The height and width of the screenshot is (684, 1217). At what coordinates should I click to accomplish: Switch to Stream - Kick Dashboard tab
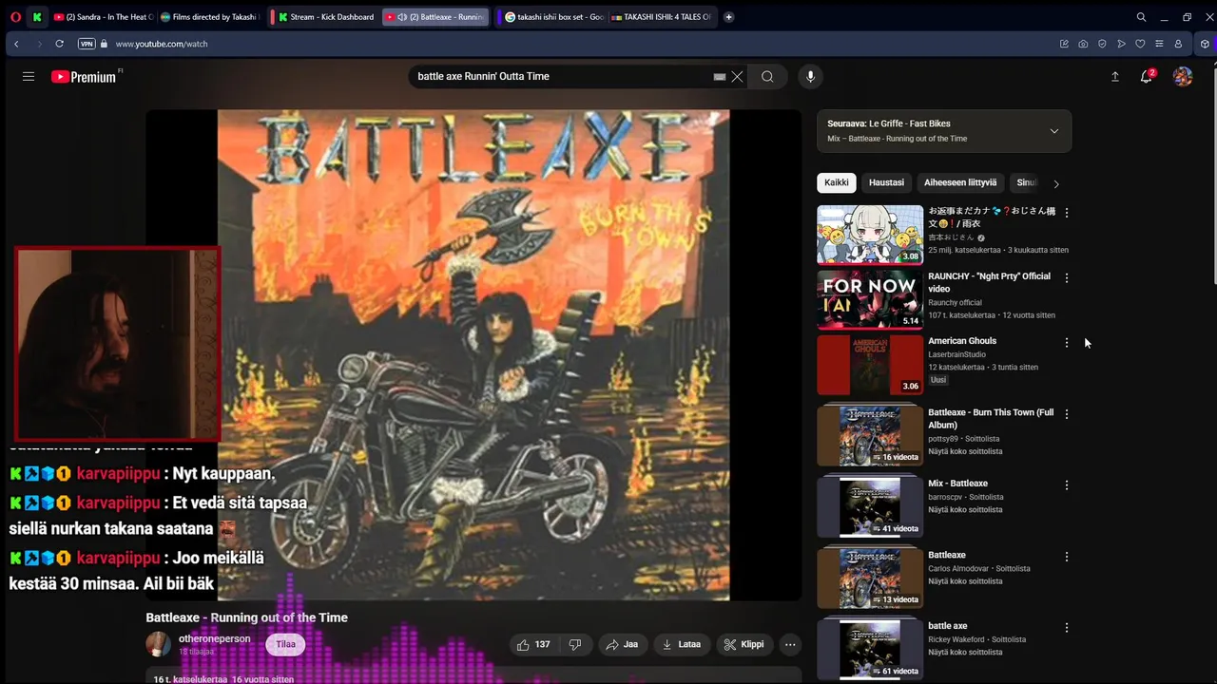[x=325, y=17]
